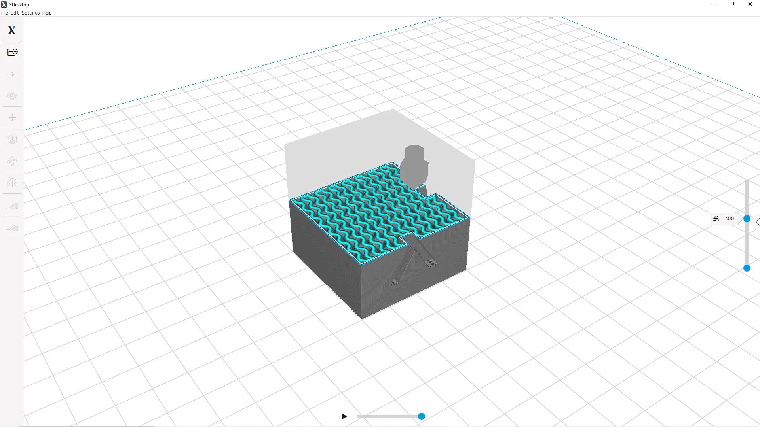Expand the right side panel chevron
Screen dimensions: 760x427
pyautogui.click(x=757, y=222)
